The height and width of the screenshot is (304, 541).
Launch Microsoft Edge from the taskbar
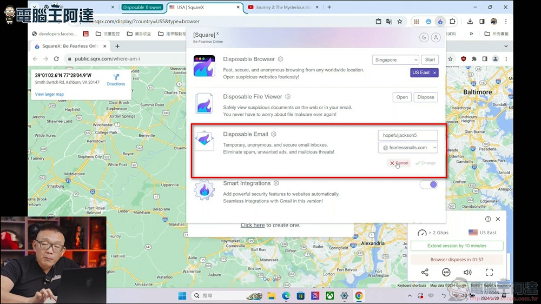(x=286, y=296)
